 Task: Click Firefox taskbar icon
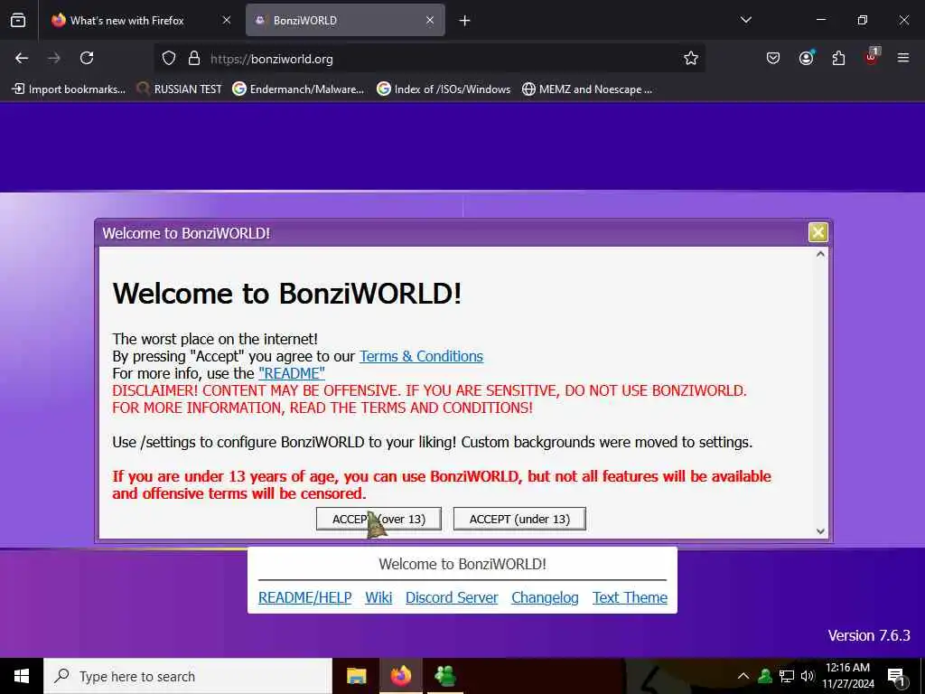[x=400, y=676]
